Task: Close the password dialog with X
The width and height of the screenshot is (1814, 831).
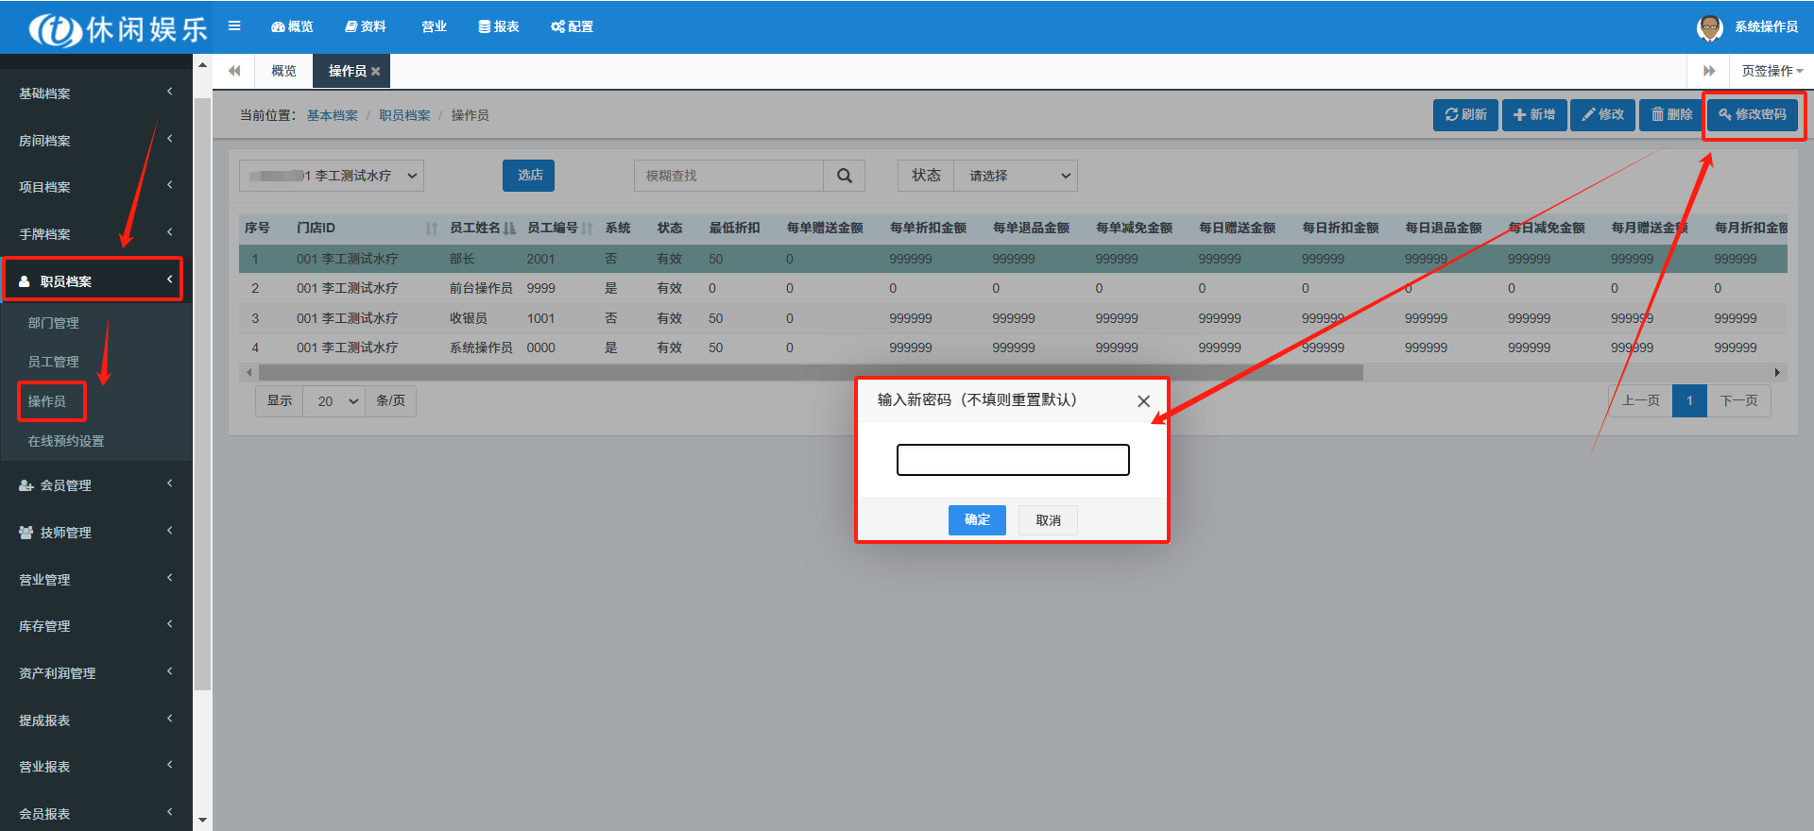Action: [1143, 401]
